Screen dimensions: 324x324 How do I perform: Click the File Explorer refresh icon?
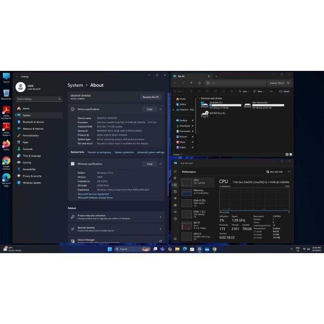199,83
